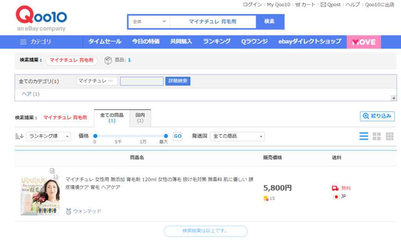
Task: Click the ウォンテッド seller name link
Action: coord(87,211)
